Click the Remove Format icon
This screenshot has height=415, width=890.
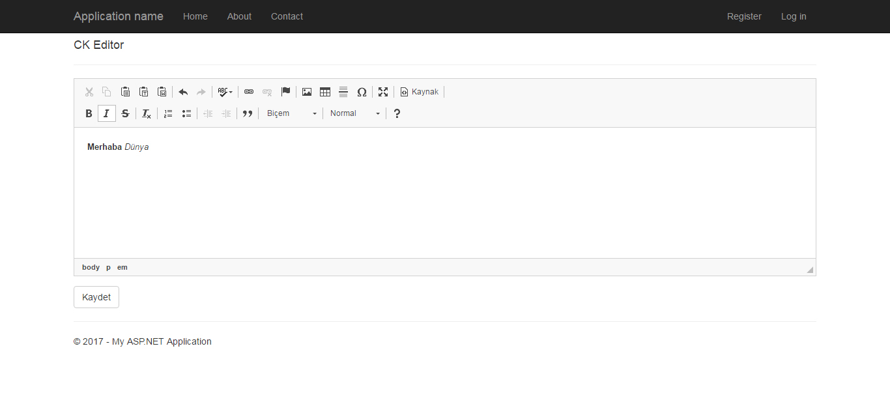[x=147, y=113]
